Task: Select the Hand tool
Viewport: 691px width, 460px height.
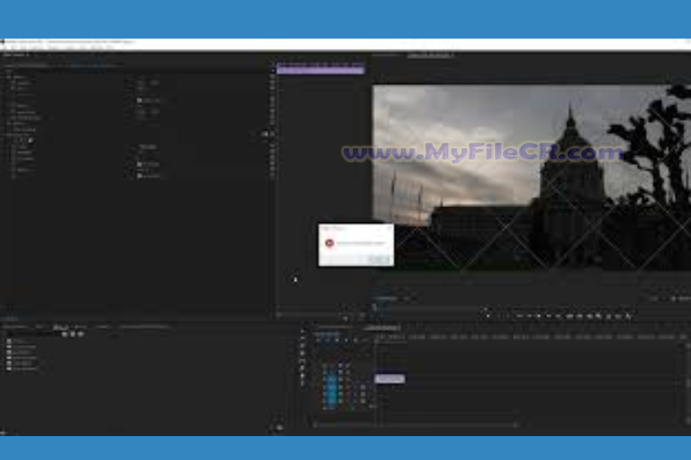Action: [x=302, y=376]
